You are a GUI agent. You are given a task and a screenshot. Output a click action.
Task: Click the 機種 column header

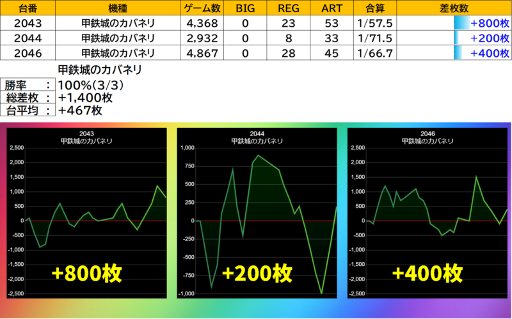pyautogui.click(x=118, y=8)
